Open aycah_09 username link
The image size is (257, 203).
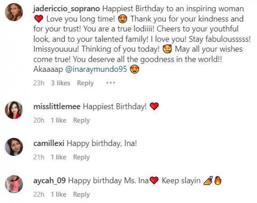(49, 181)
